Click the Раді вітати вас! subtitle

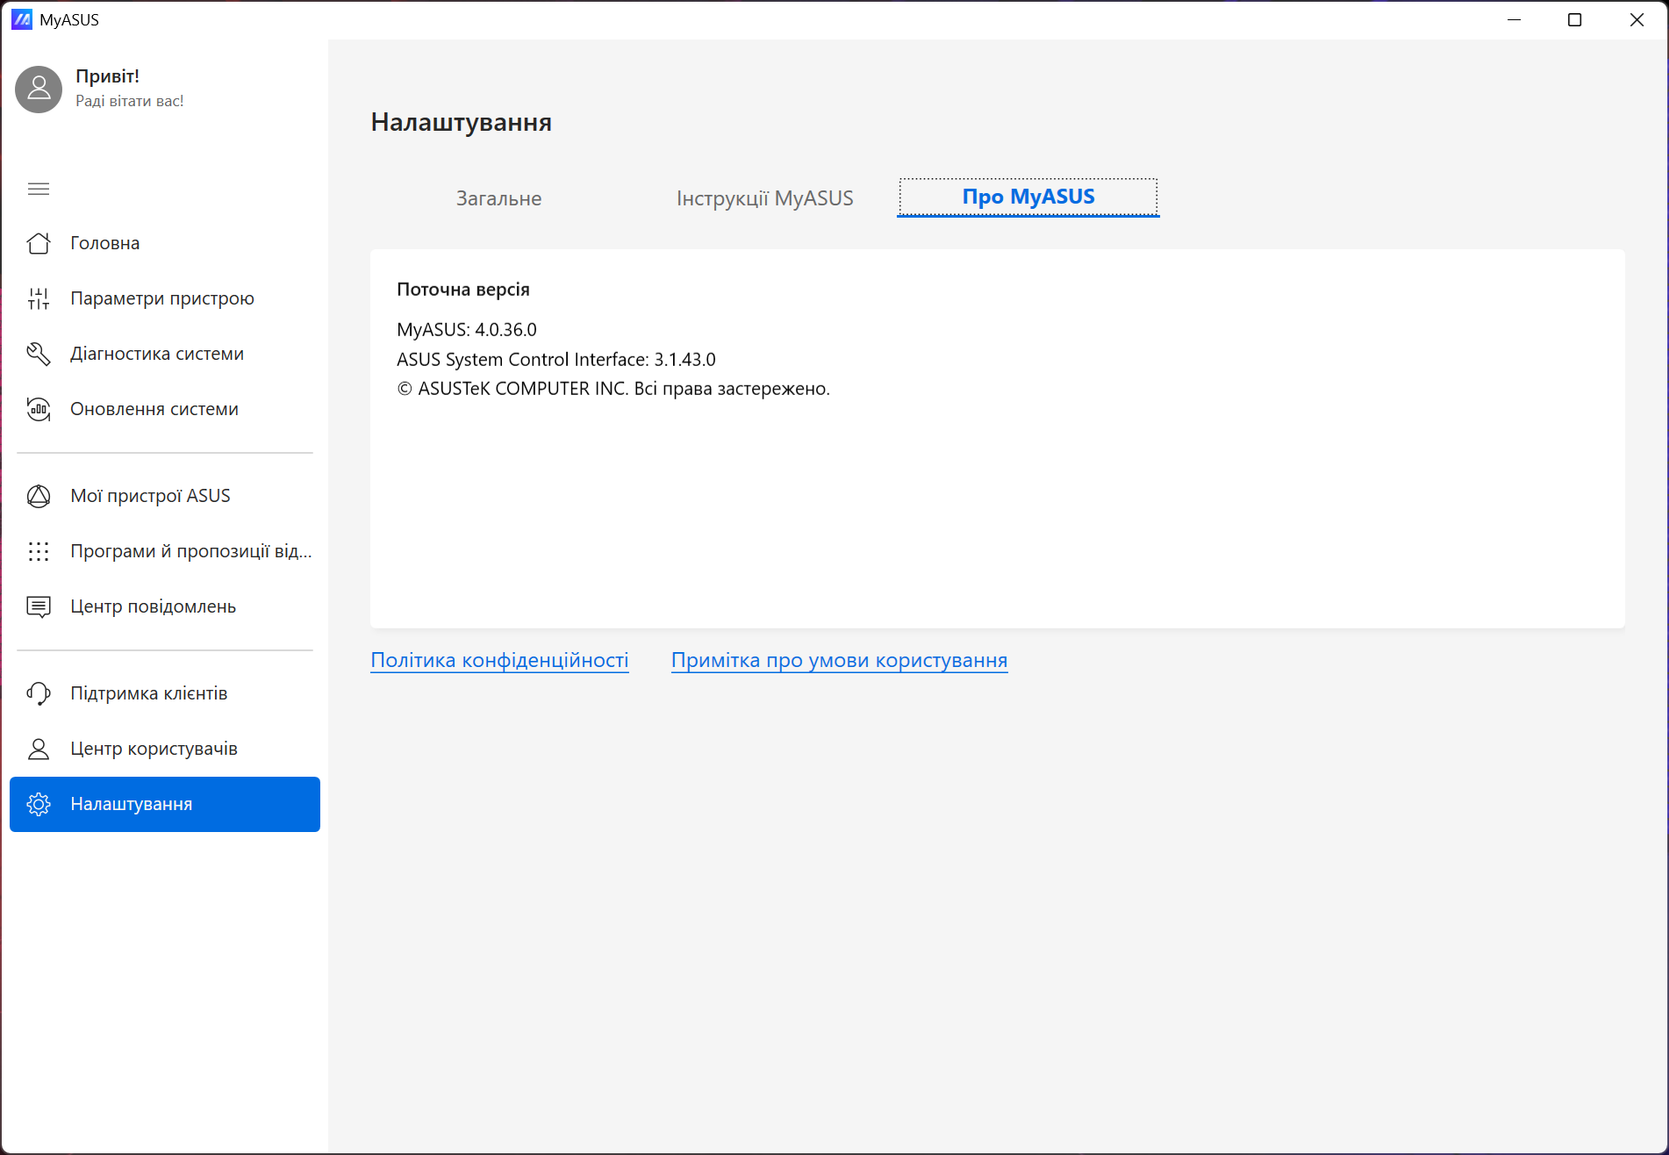pos(130,101)
